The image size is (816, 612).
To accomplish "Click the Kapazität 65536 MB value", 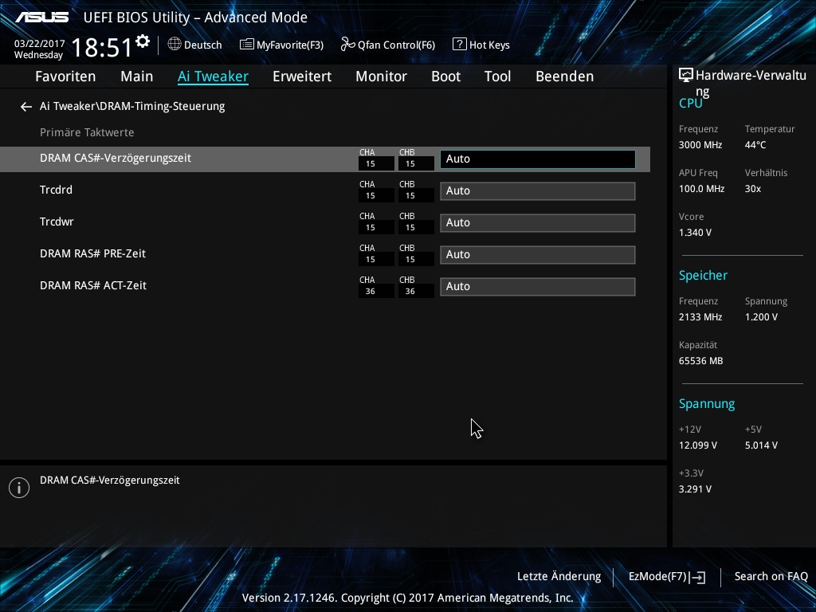I will [701, 361].
